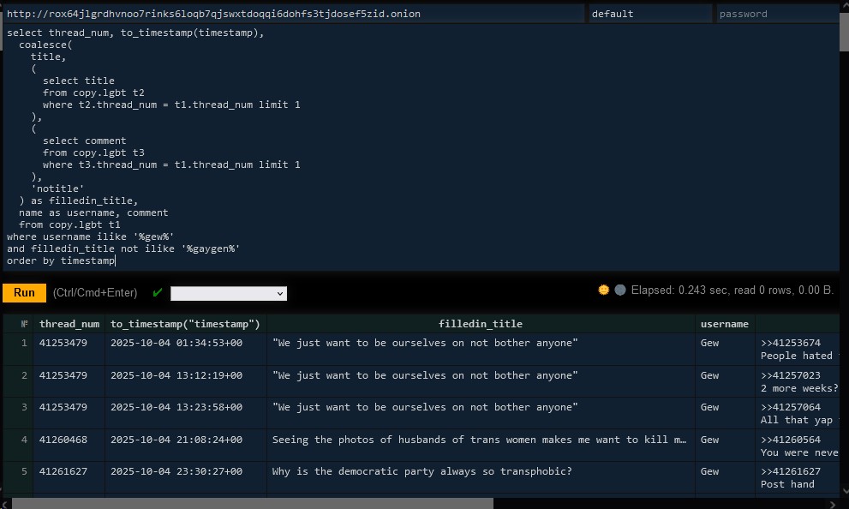The width and height of the screenshot is (849, 509).
Task: Switch to light theme with sun icon
Action: [603, 290]
